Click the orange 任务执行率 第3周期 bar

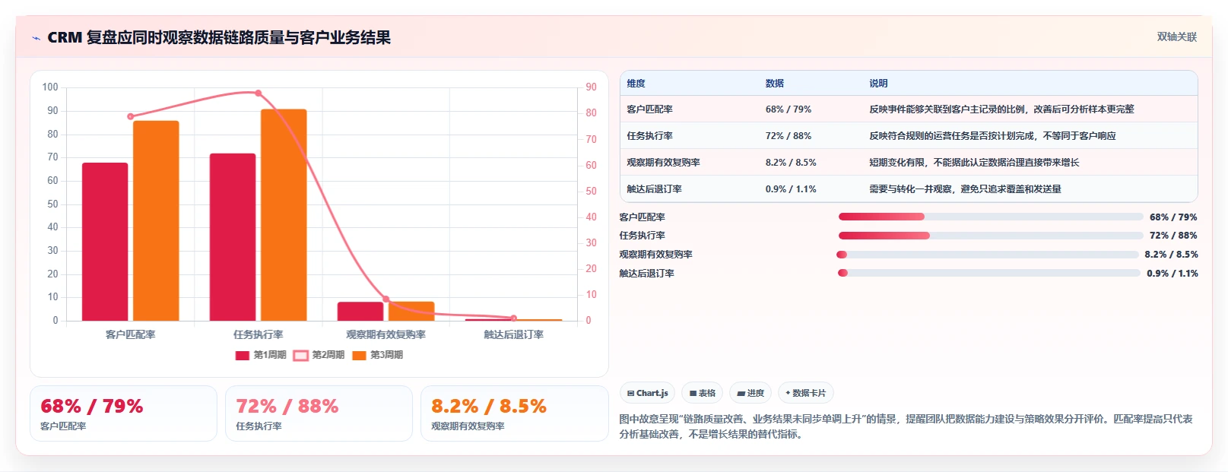click(284, 215)
